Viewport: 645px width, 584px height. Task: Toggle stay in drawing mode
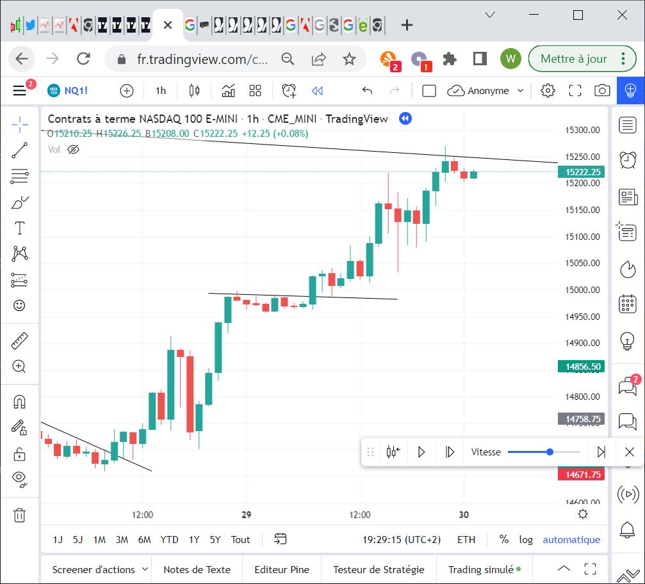(x=19, y=427)
